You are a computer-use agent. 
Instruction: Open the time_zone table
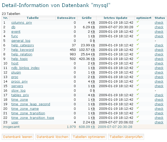[20, 99]
